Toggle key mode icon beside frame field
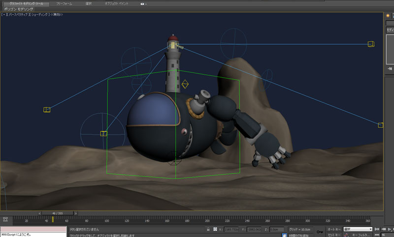Image resolution: width=394 pixels, height=237 pixels. tap(377, 235)
